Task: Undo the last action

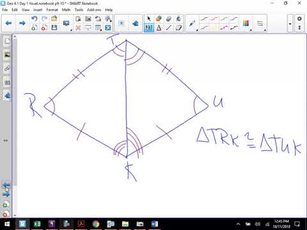Action: point(34,19)
